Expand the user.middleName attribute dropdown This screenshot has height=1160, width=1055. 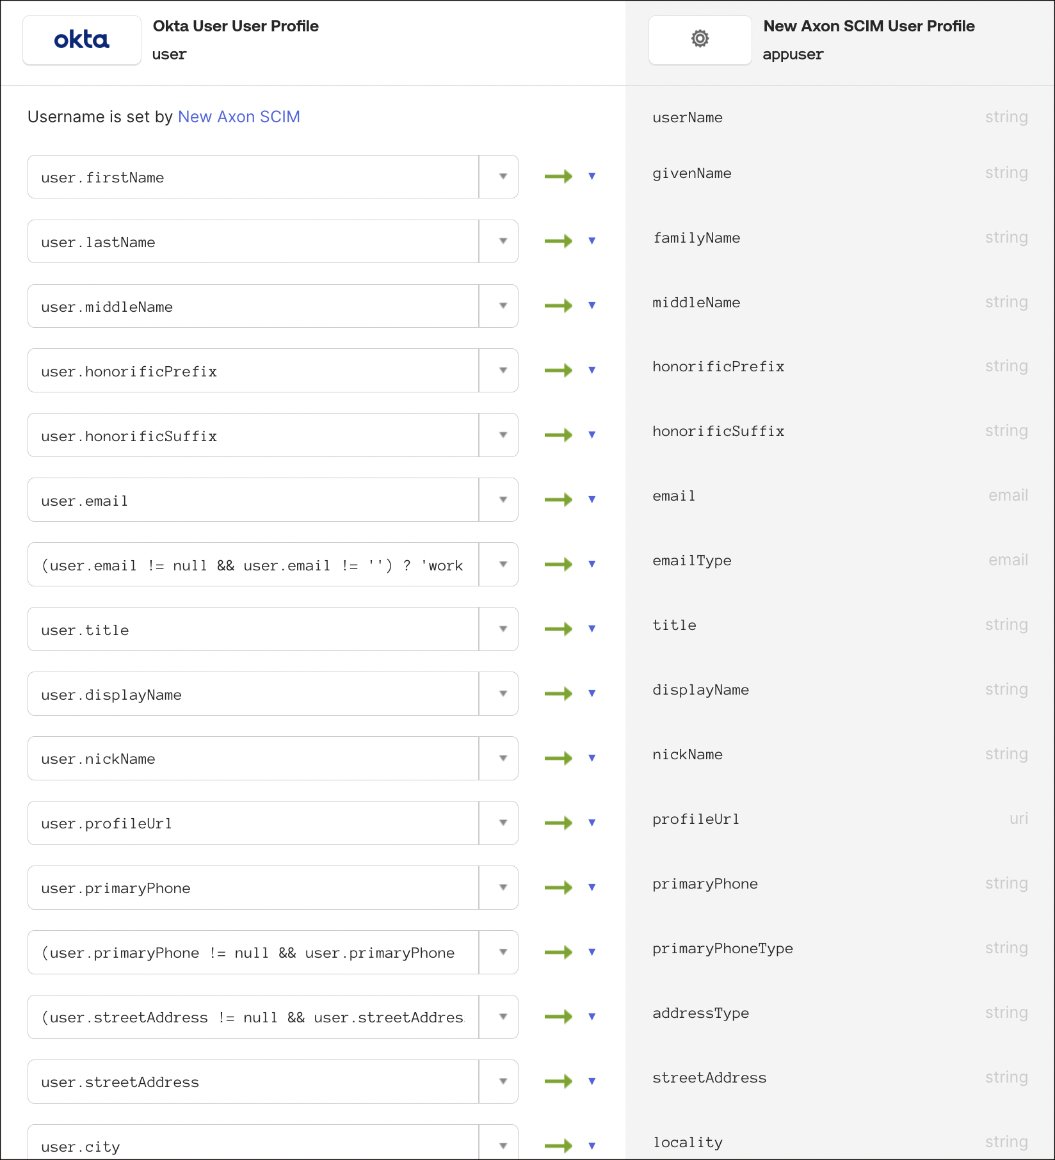pos(503,306)
